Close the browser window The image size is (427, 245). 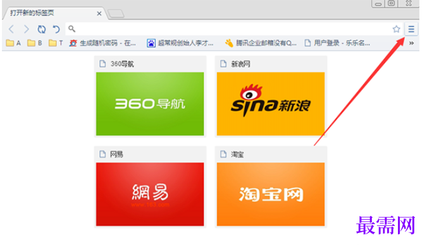[x=409, y=3]
